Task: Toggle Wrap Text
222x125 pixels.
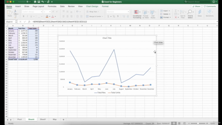Action: (93, 12)
